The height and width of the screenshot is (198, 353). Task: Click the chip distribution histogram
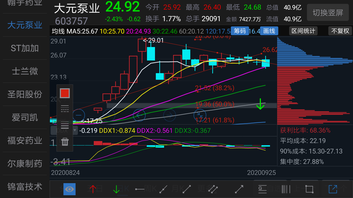point(315,80)
